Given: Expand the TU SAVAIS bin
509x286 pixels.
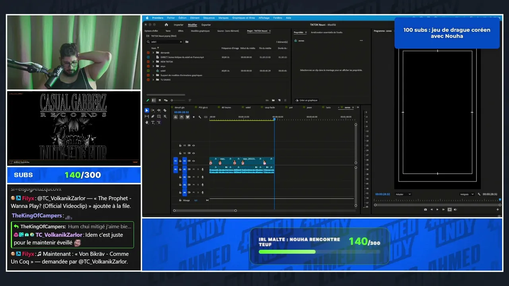Looking at the screenshot, I should 153,79.
